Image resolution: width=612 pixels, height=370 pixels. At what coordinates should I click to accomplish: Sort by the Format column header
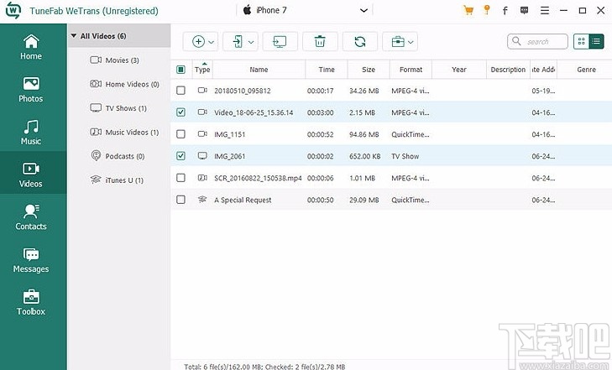(411, 70)
